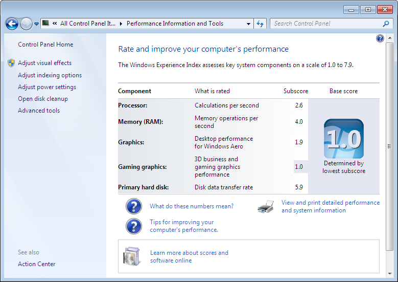Learn more about scores and software online
This screenshot has width=398, height=282.
tap(189, 256)
